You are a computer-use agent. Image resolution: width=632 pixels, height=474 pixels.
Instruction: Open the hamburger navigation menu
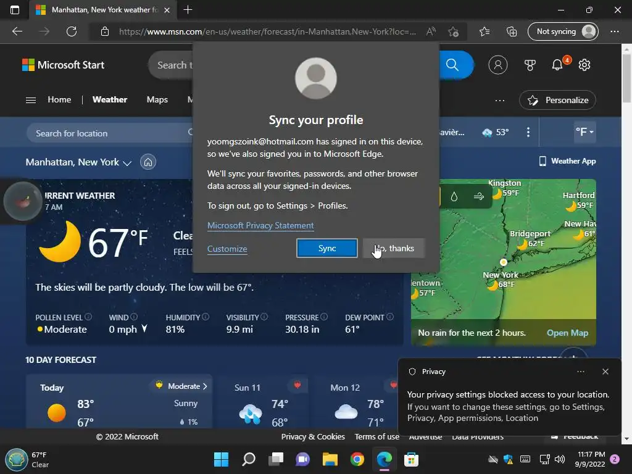31,100
